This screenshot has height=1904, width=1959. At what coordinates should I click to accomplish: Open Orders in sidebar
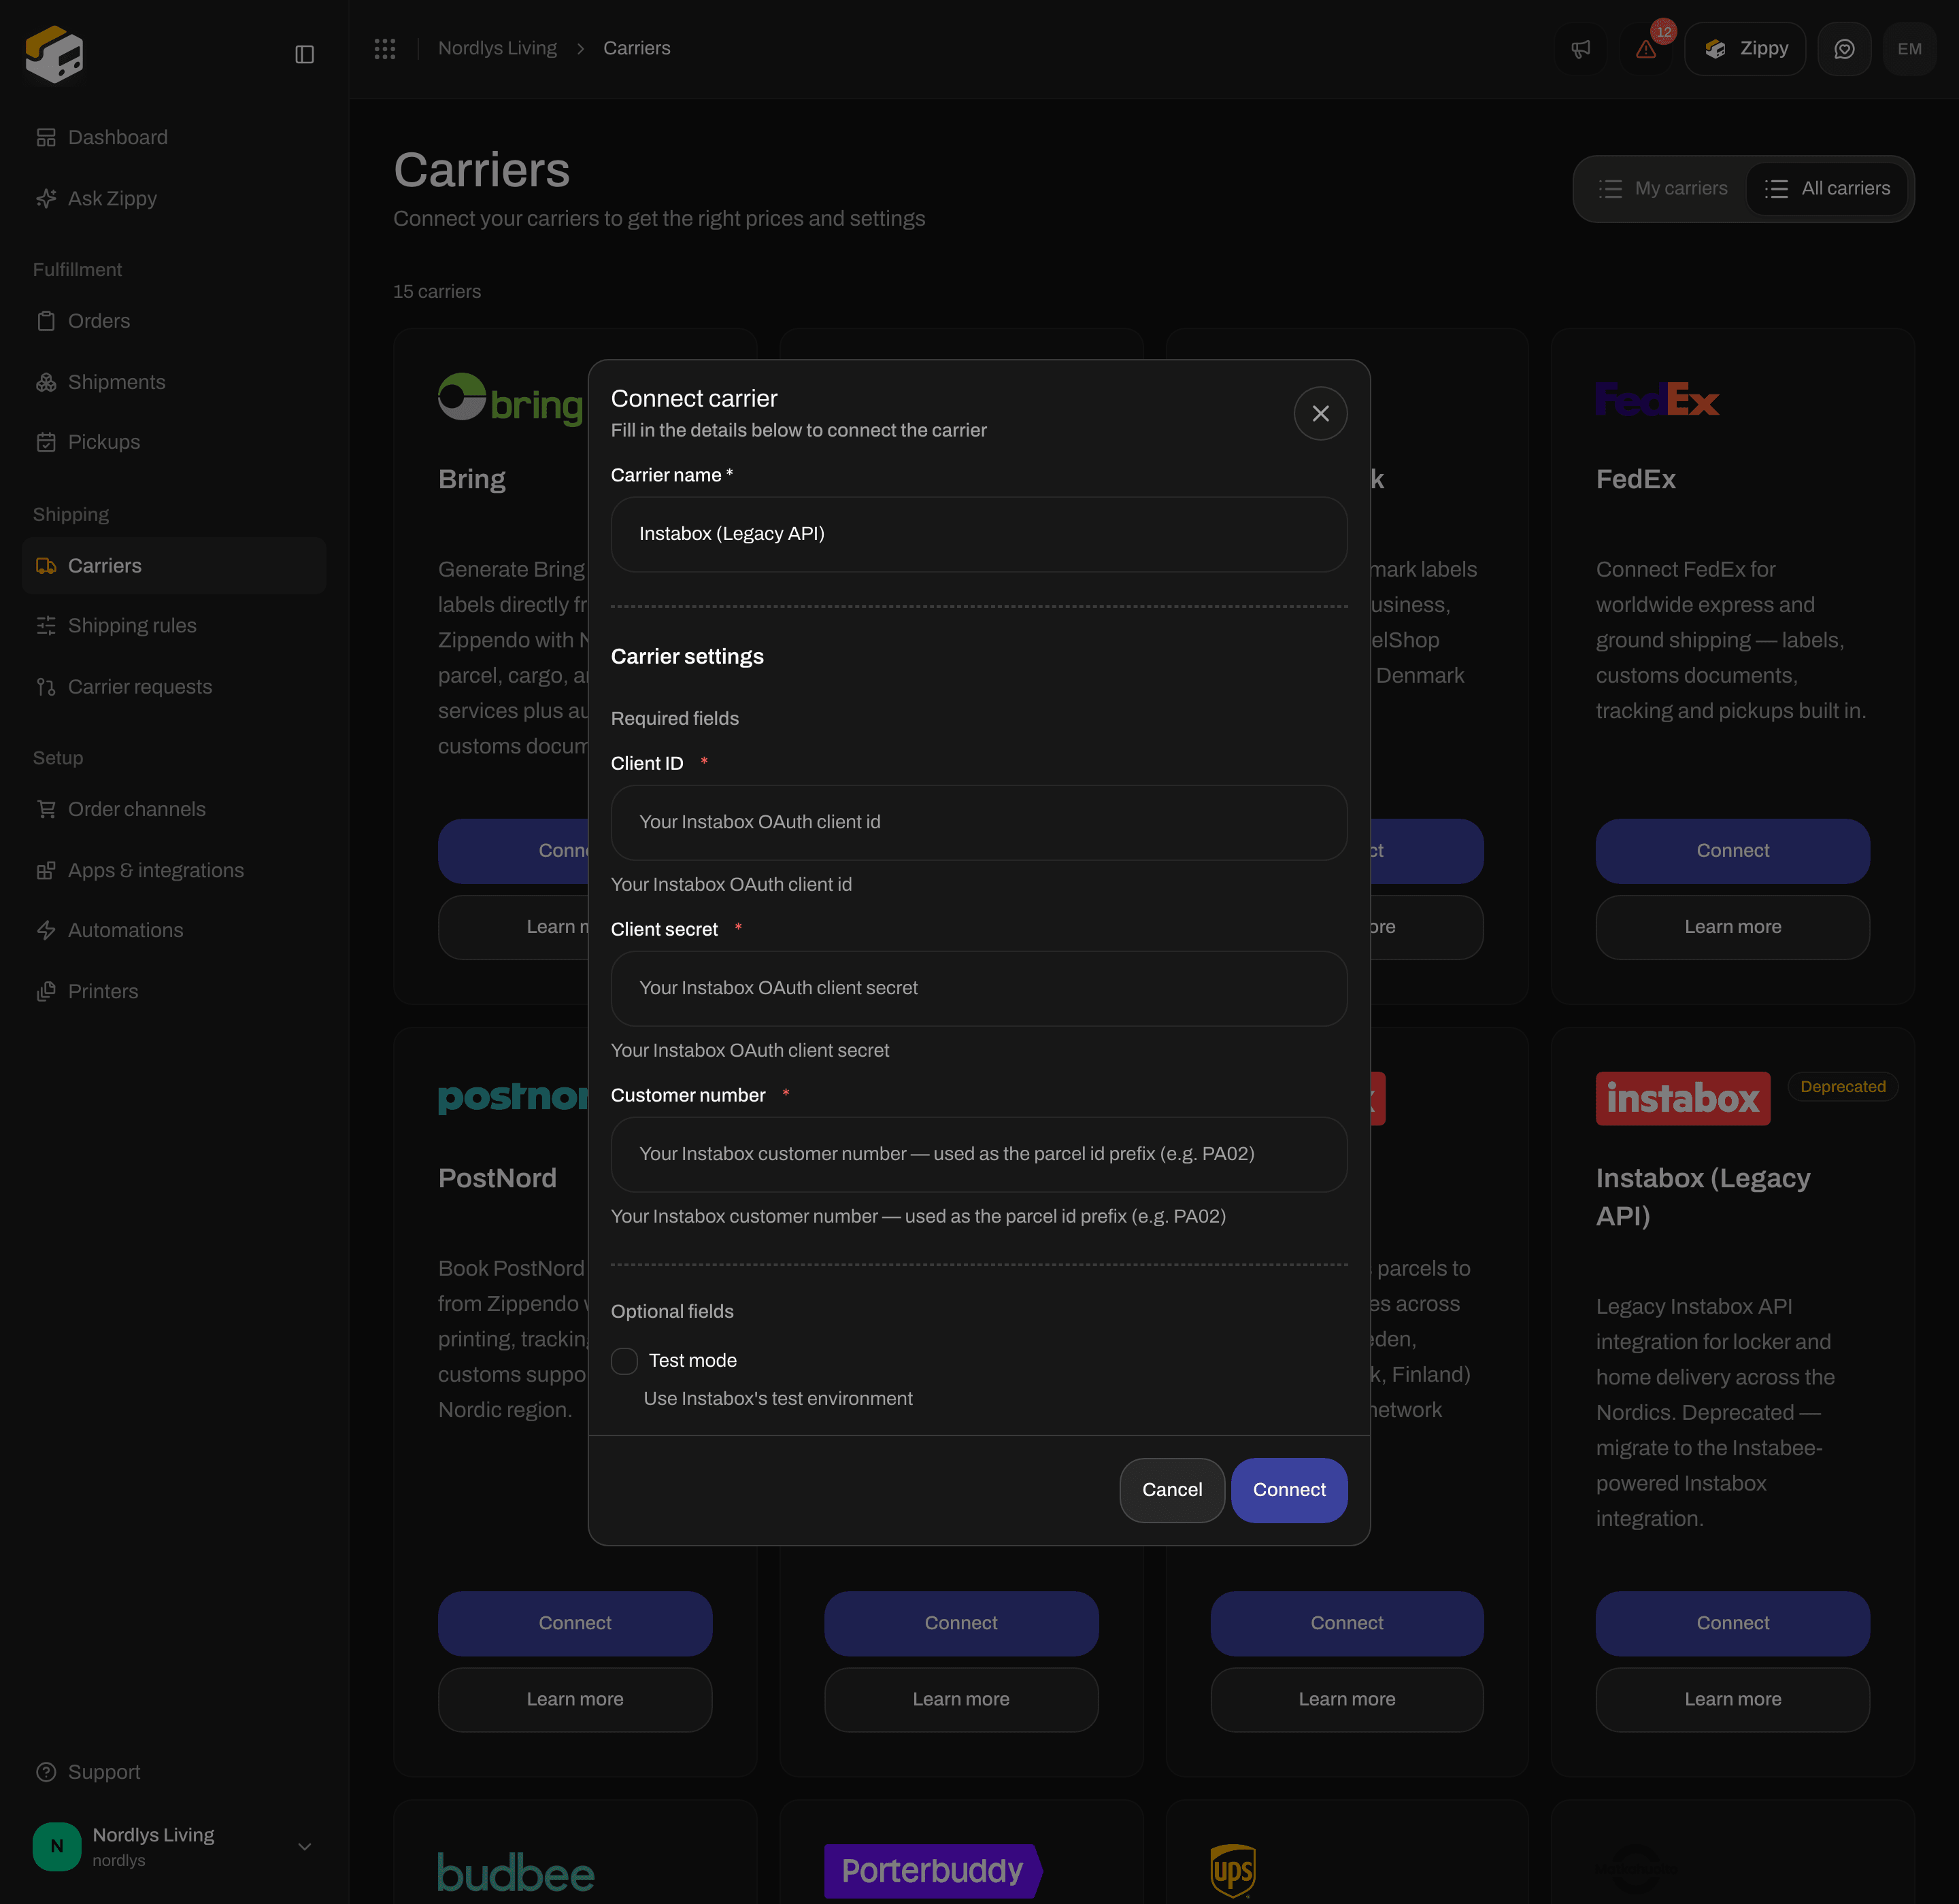point(174,321)
